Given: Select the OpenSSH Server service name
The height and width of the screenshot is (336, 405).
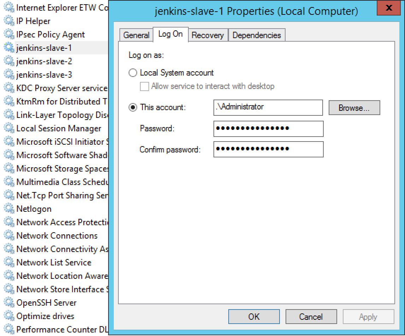Looking at the screenshot, I should click(x=47, y=303).
